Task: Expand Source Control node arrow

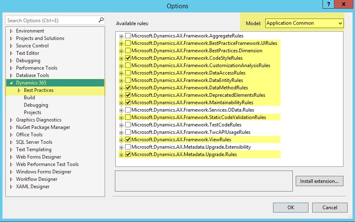Action: tap(11, 46)
